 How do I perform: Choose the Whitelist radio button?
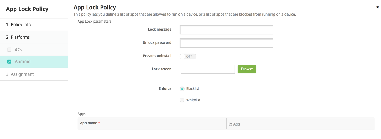pyautogui.click(x=182, y=100)
